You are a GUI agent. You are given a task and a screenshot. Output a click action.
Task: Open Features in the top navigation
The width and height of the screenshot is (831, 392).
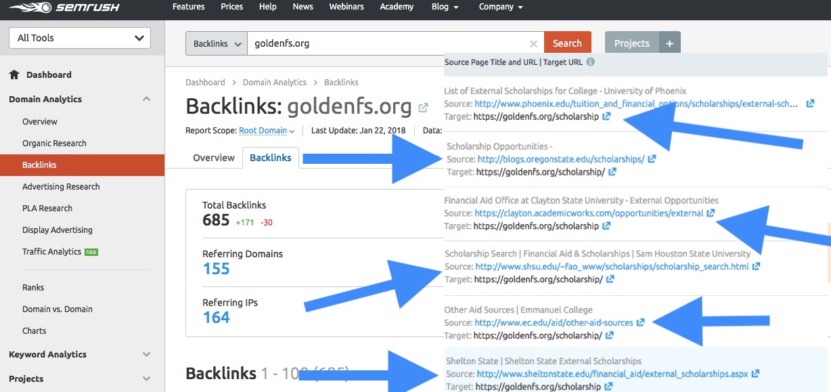(x=188, y=7)
